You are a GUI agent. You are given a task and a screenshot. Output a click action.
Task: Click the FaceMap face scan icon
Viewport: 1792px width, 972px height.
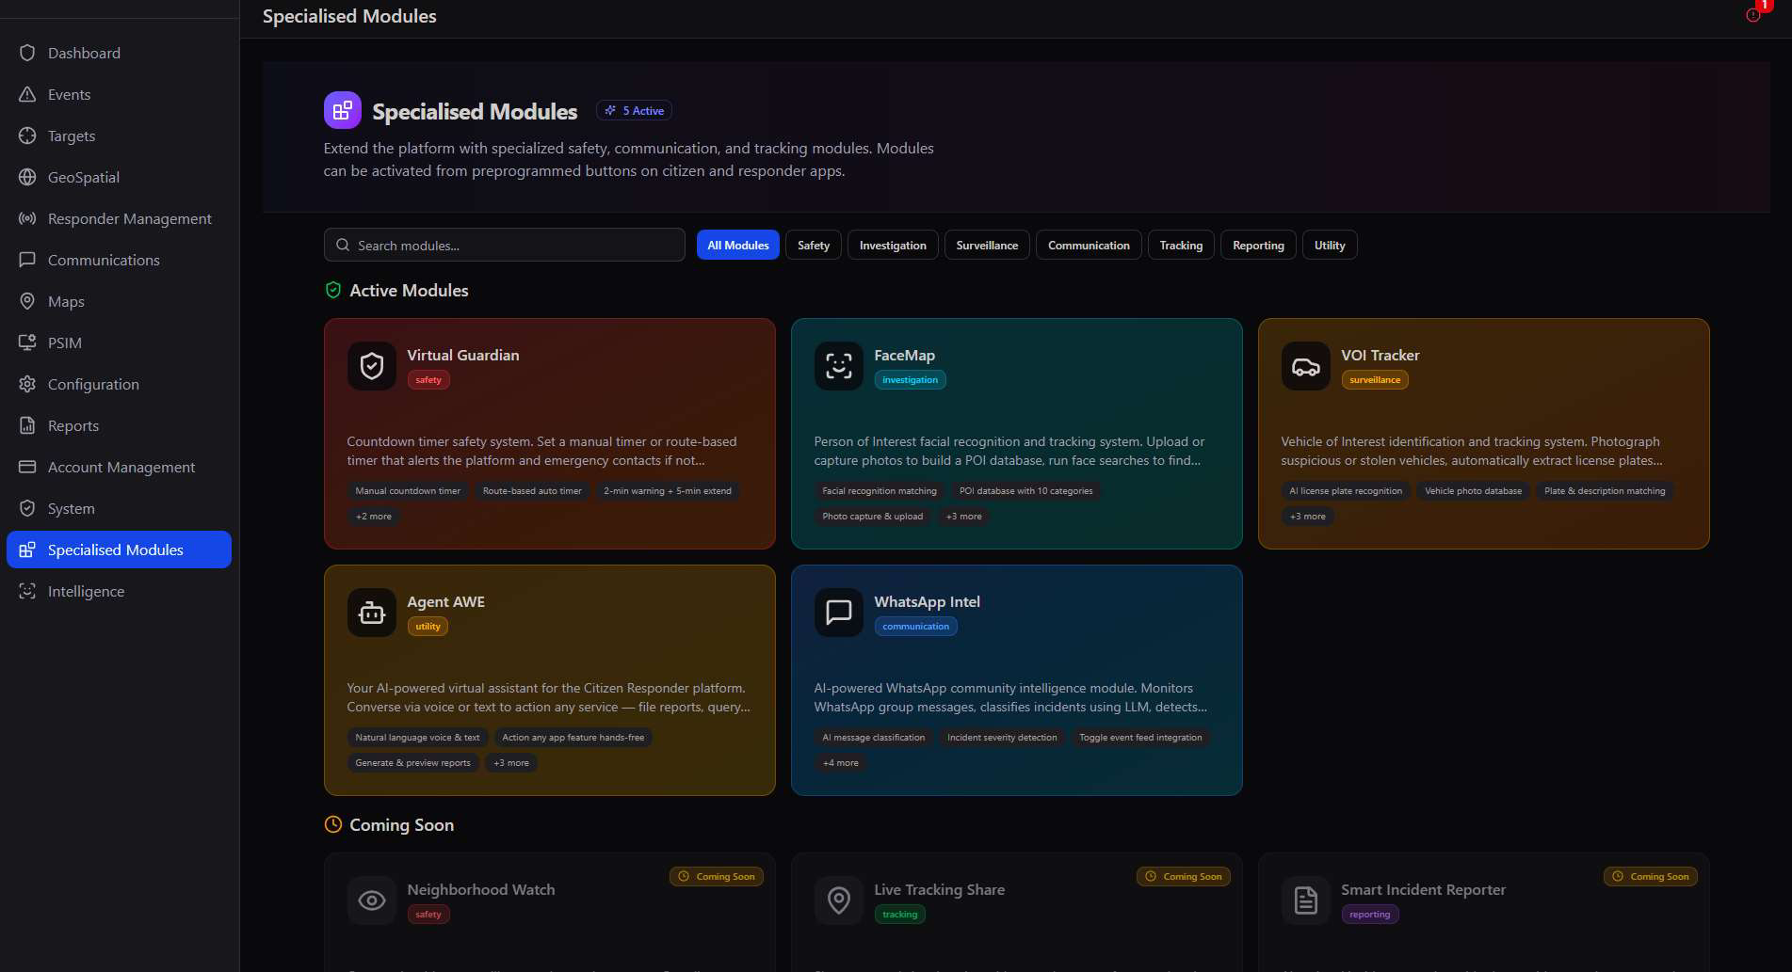click(839, 365)
